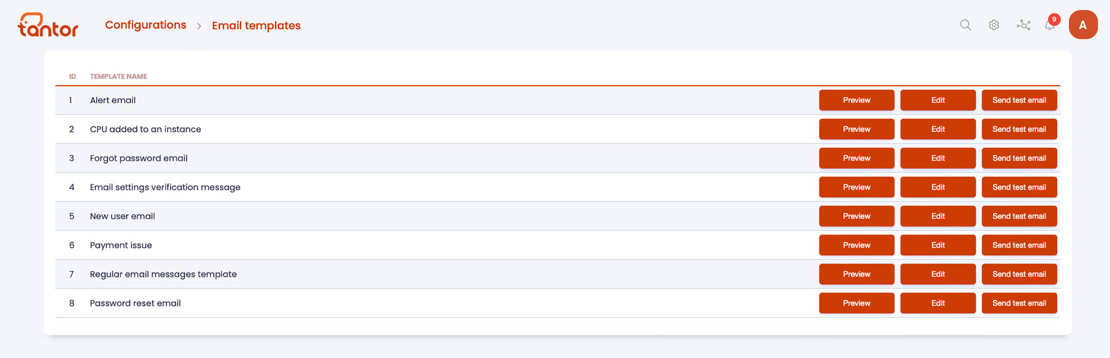This screenshot has height=358, width=1110.
Task: Send test email for Alert email
Action: pyautogui.click(x=1019, y=100)
